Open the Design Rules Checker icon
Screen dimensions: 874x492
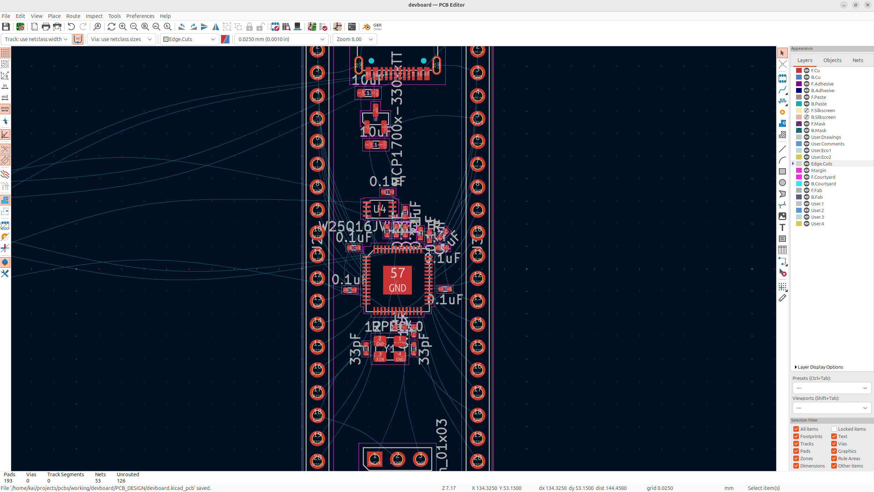coord(323,27)
